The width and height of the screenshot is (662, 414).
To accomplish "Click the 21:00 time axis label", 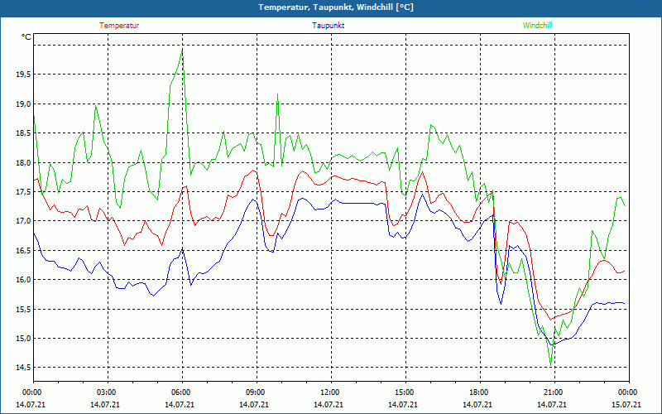I will tap(552, 392).
